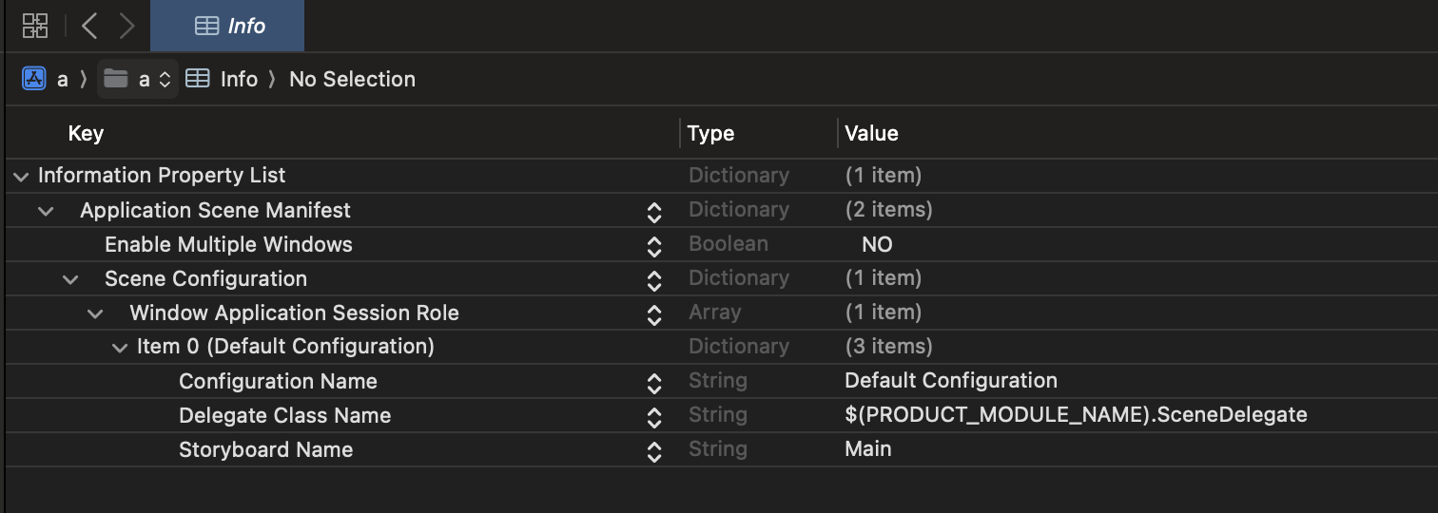This screenshot has height=513, width=1438.
Task: Click the Xcode project icon in breadcrumb
Action: [x=34, y=79]
